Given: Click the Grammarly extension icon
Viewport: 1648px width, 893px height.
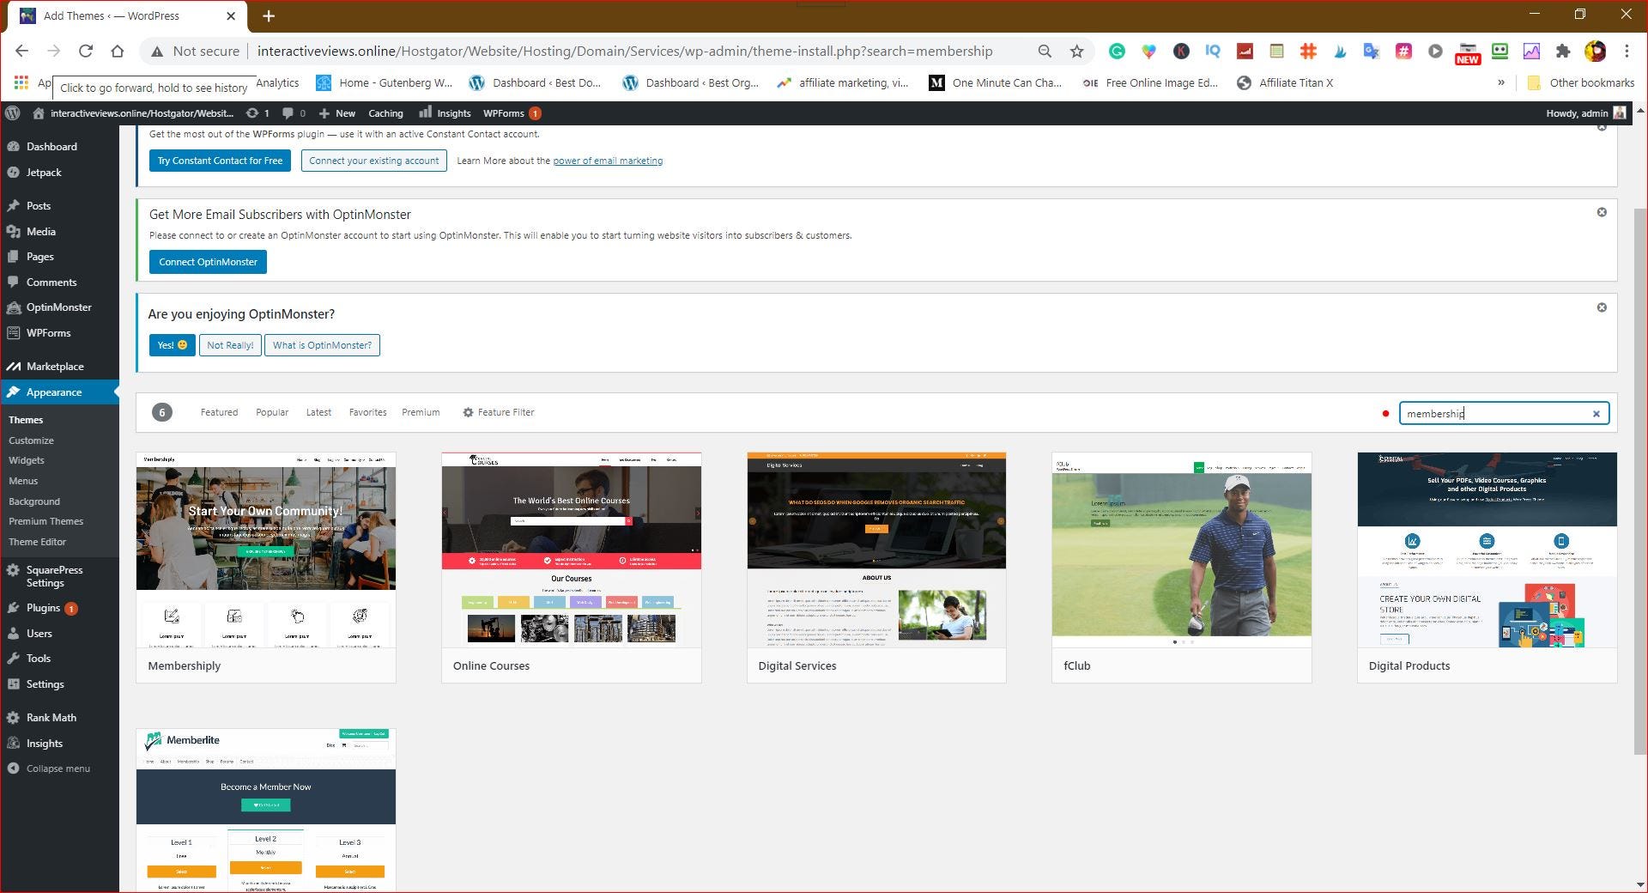Looking at the screenshot, I should coord(1117,52).
